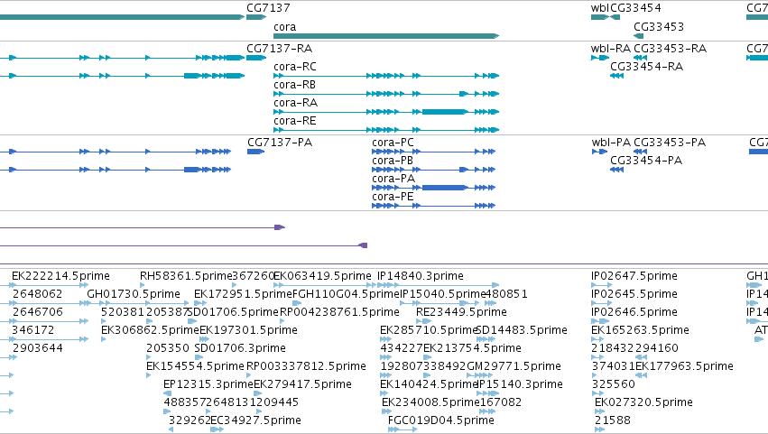The height and width of the screenshot is (434, 768).
Task: Click the cora-PA protein label
Action: point(393,179)
